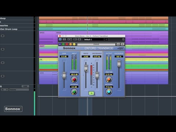Viewport: 176px width, 132px height.
Task: Enable the Read automation button in plugin header
Action: [x=69, y=39]
